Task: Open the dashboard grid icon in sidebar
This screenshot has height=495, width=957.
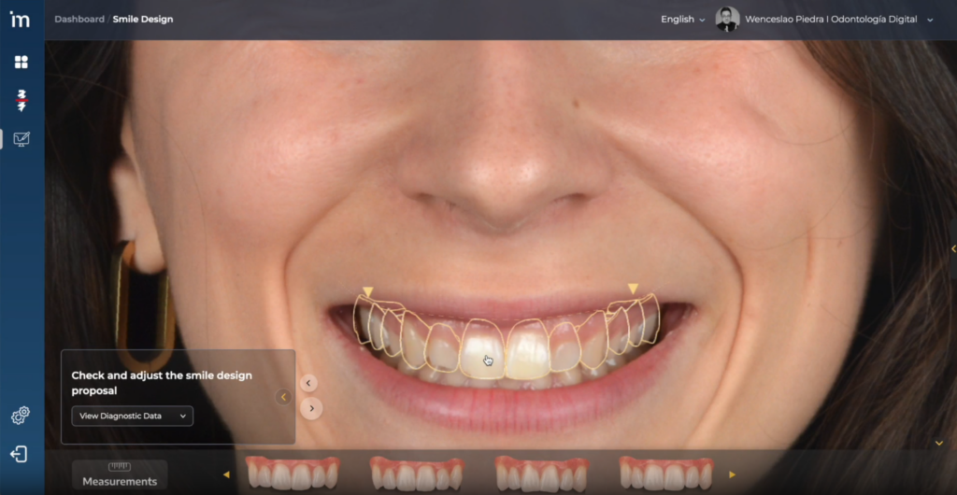Action: click(21, 63)
